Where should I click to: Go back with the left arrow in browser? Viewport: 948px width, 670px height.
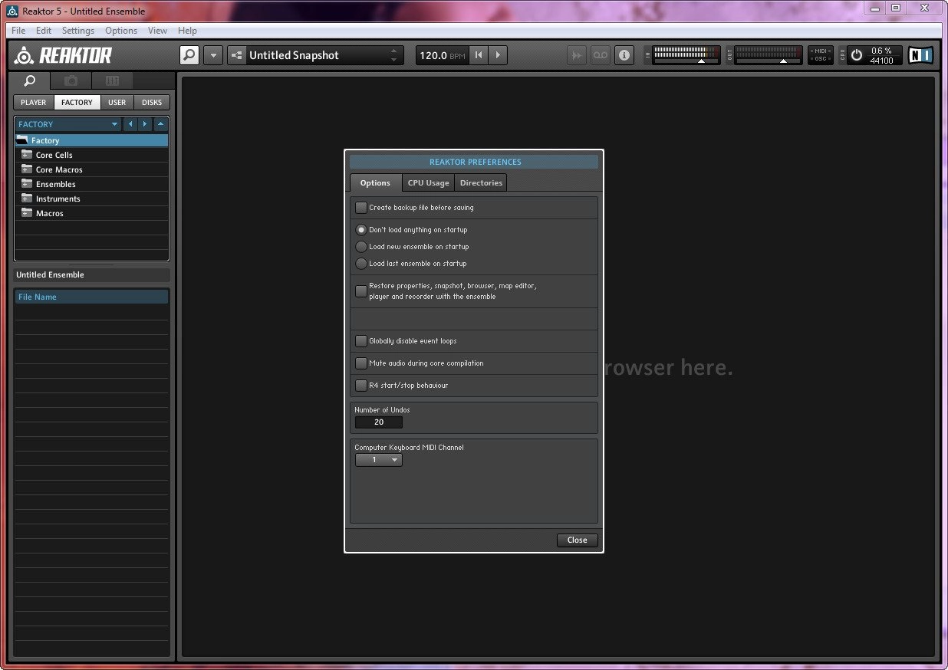pyautogui.click(x=130, y=124)
